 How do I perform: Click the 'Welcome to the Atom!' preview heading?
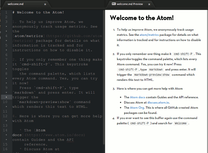pos(142,18)
